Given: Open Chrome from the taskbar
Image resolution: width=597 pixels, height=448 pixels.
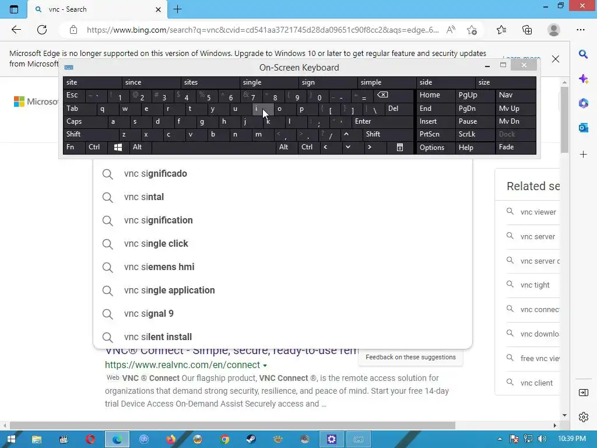Looking at the screenshot, I should [224, 439].
